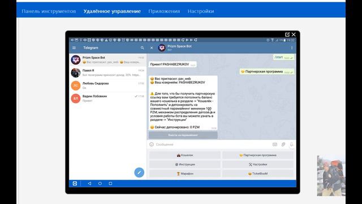362x204 pixels.
Task: Click the Android status bar clock
Action: [291, 40]
